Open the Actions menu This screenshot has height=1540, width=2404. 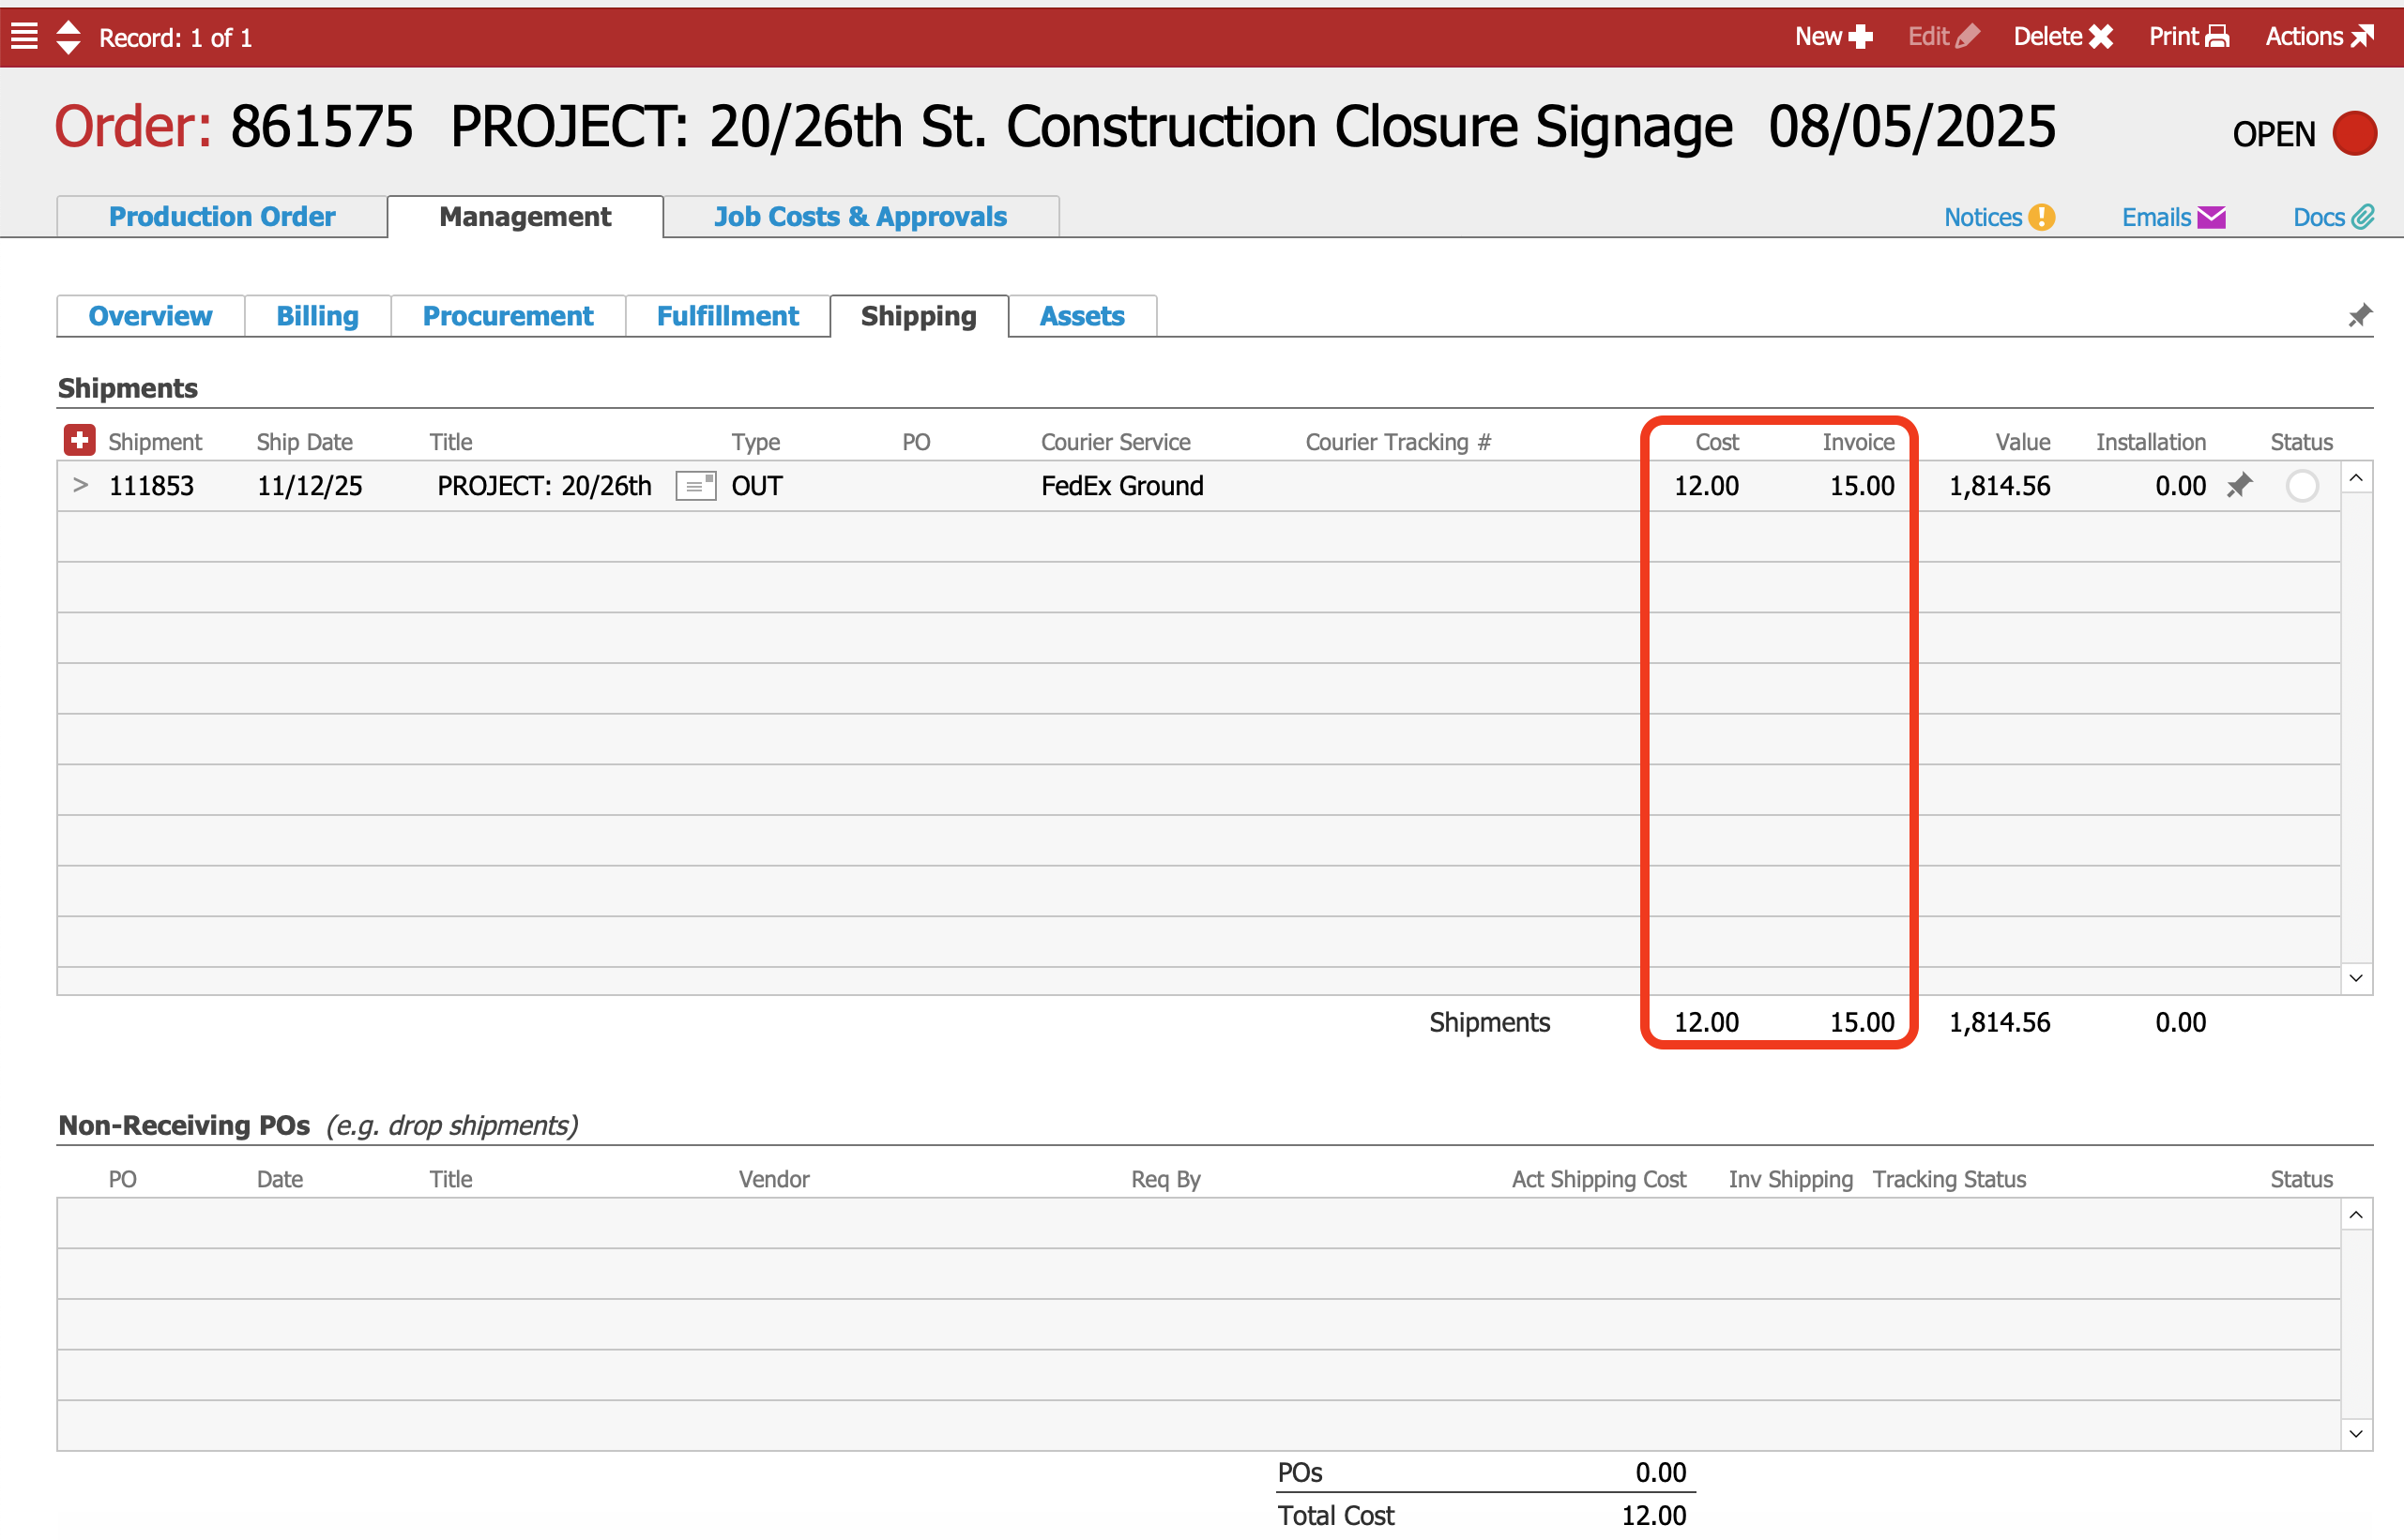(2318, 37)
